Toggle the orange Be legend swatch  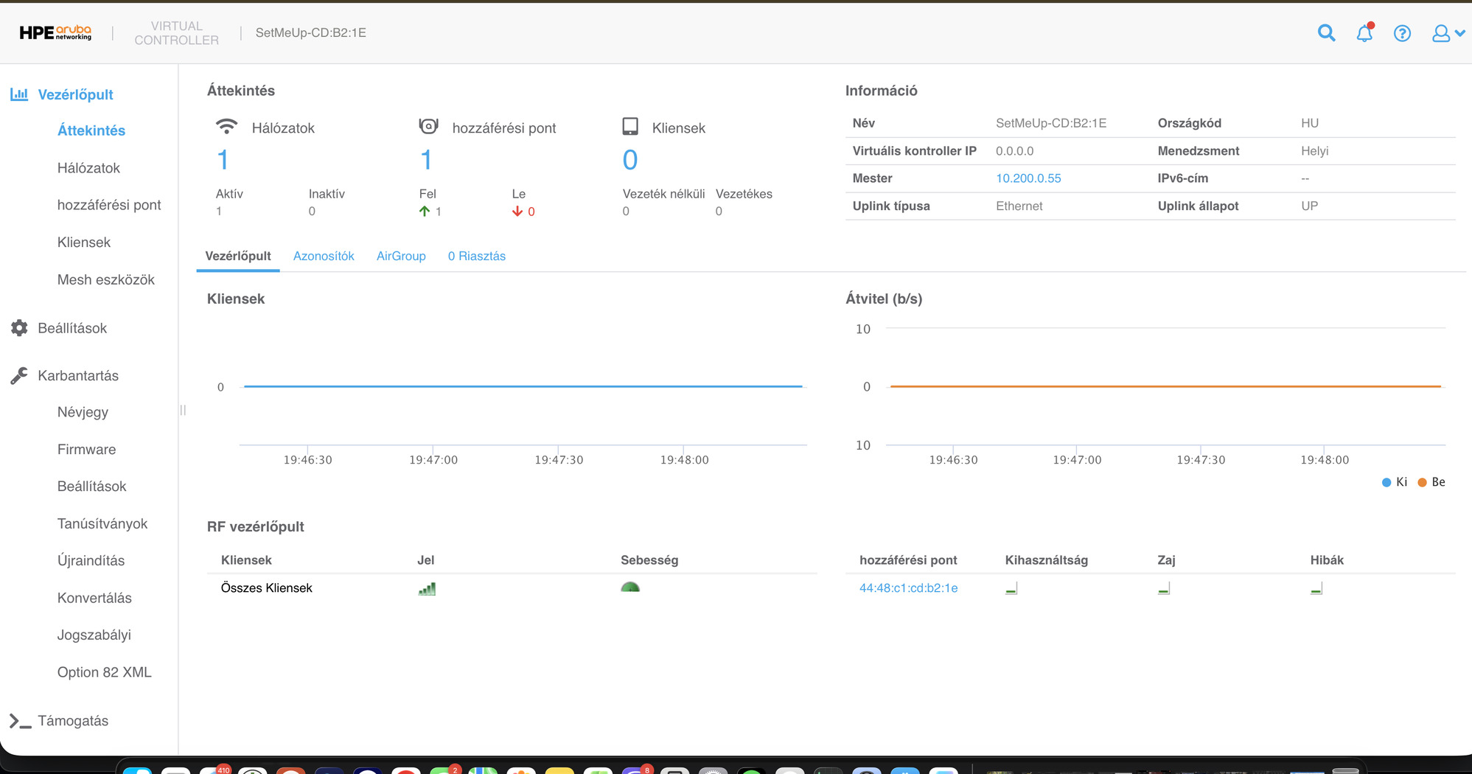pyautogui.click(x=1422, y=482)
